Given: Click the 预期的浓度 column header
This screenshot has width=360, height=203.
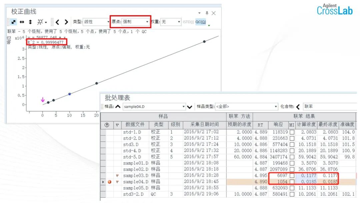Looking at the screenshot, I should (239, 125).
